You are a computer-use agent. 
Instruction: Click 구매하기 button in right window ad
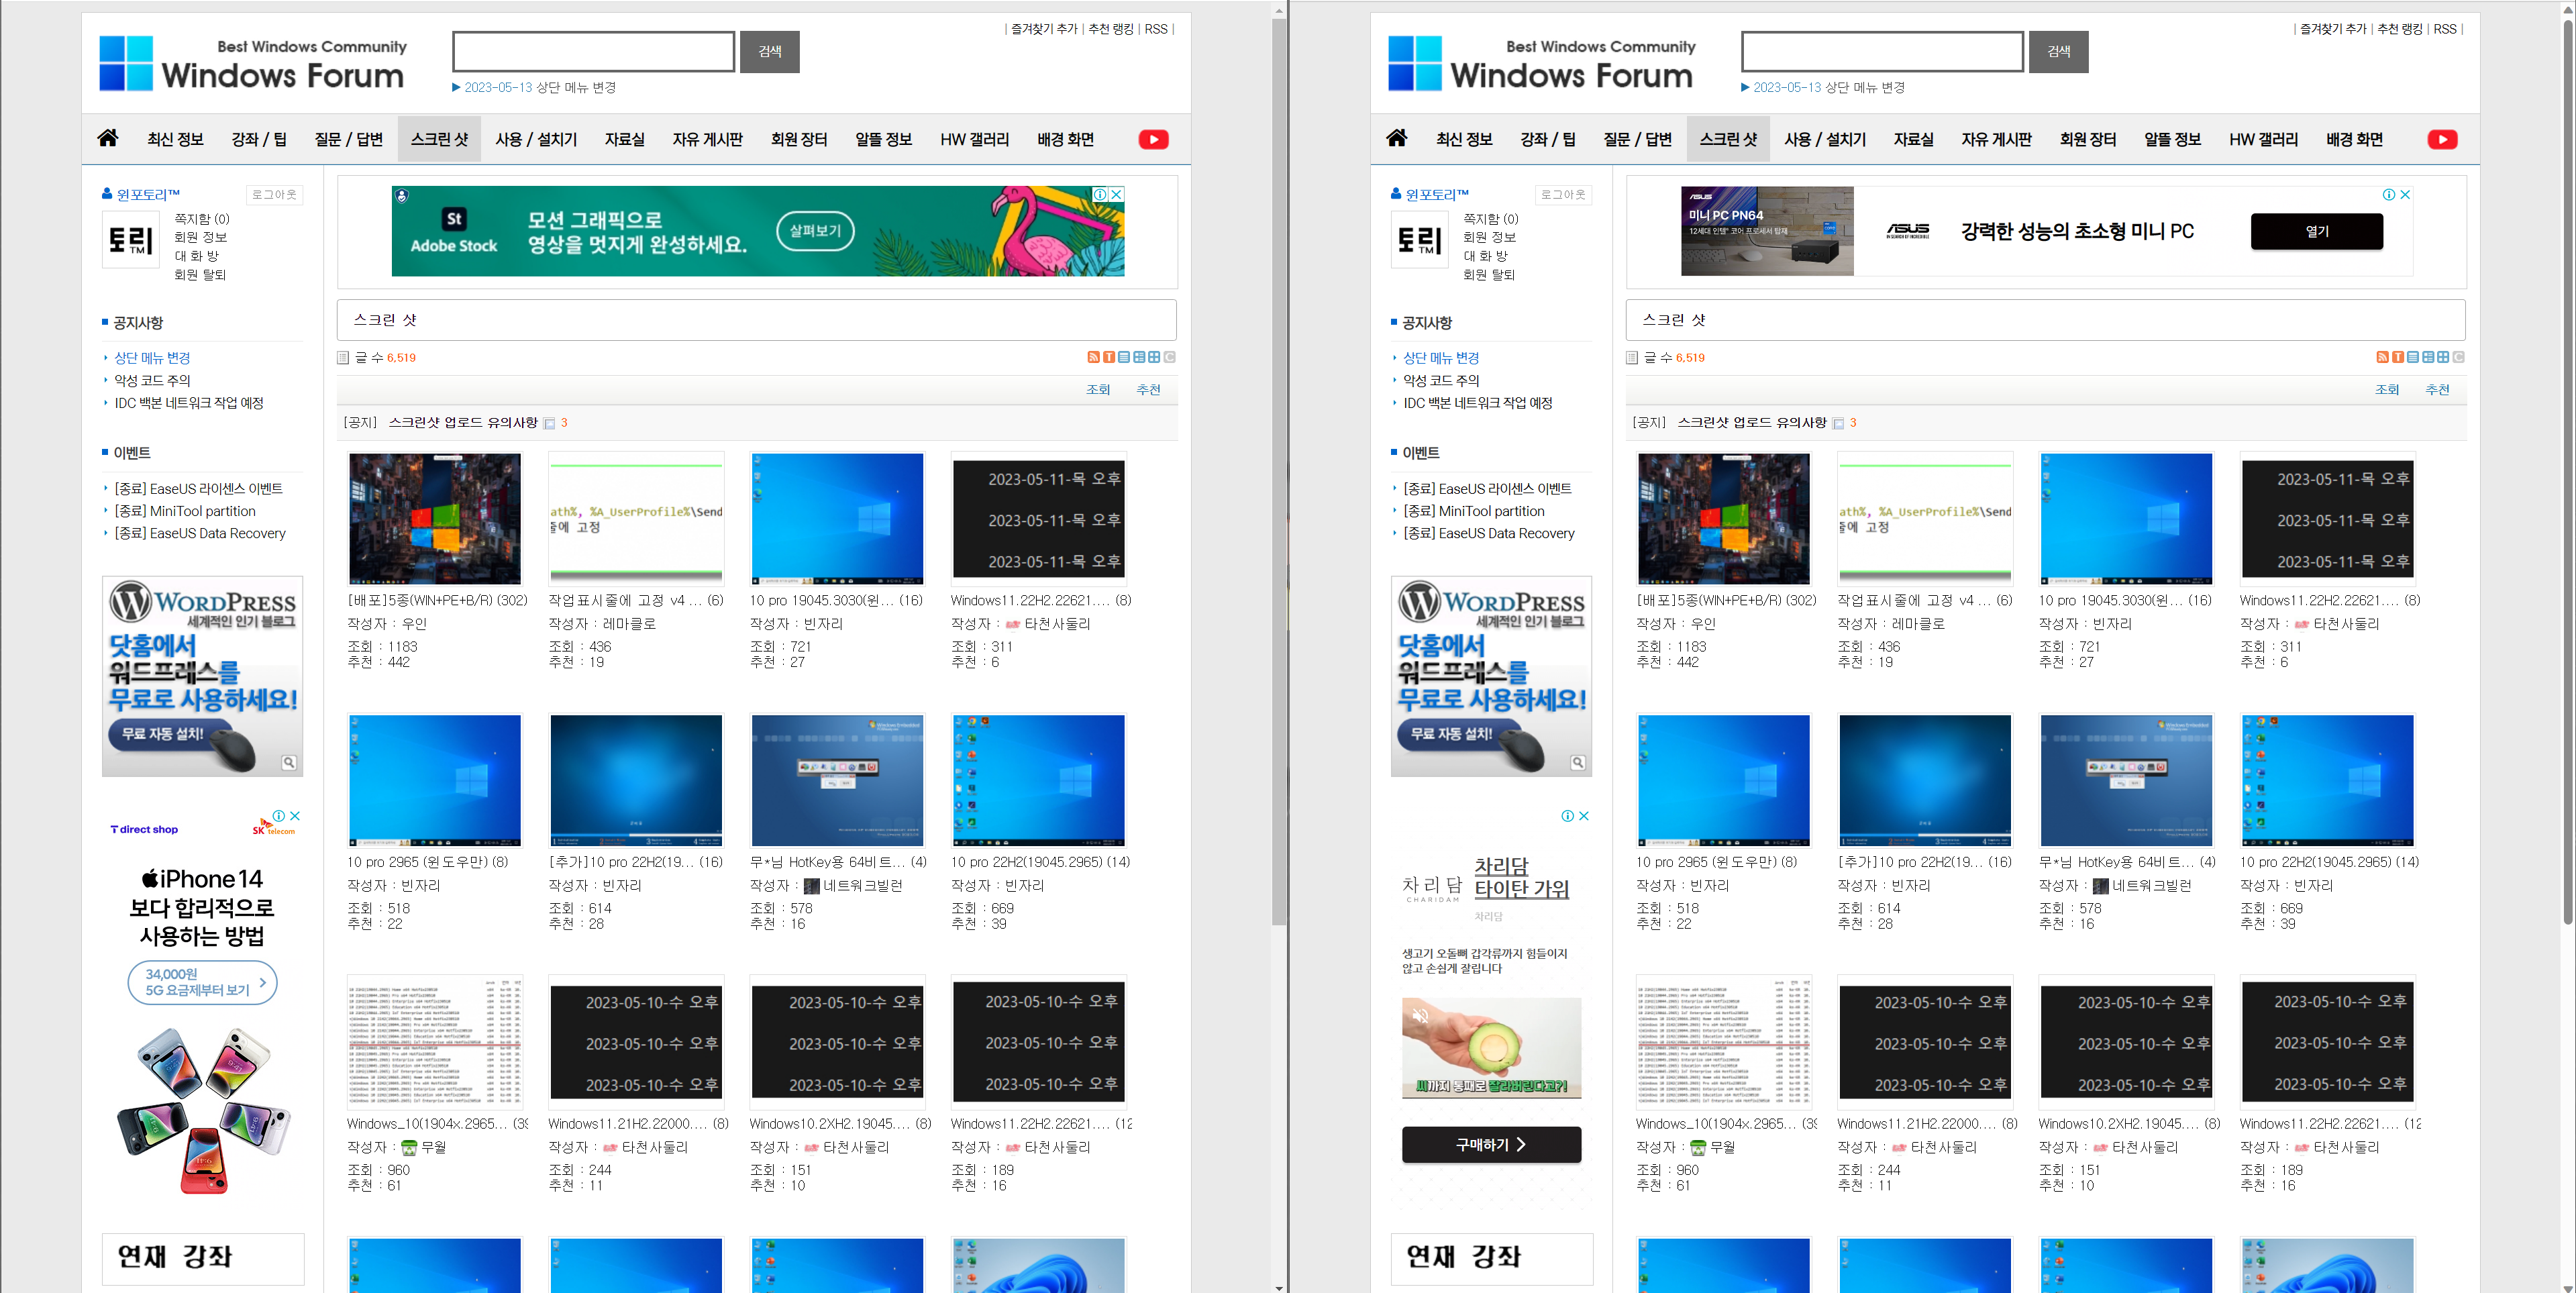coord(1491,1144)
